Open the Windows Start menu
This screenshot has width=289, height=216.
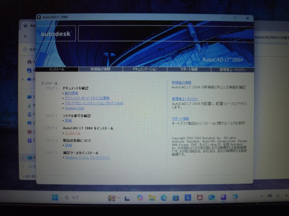pyautogui.click(x=55, y=197)
